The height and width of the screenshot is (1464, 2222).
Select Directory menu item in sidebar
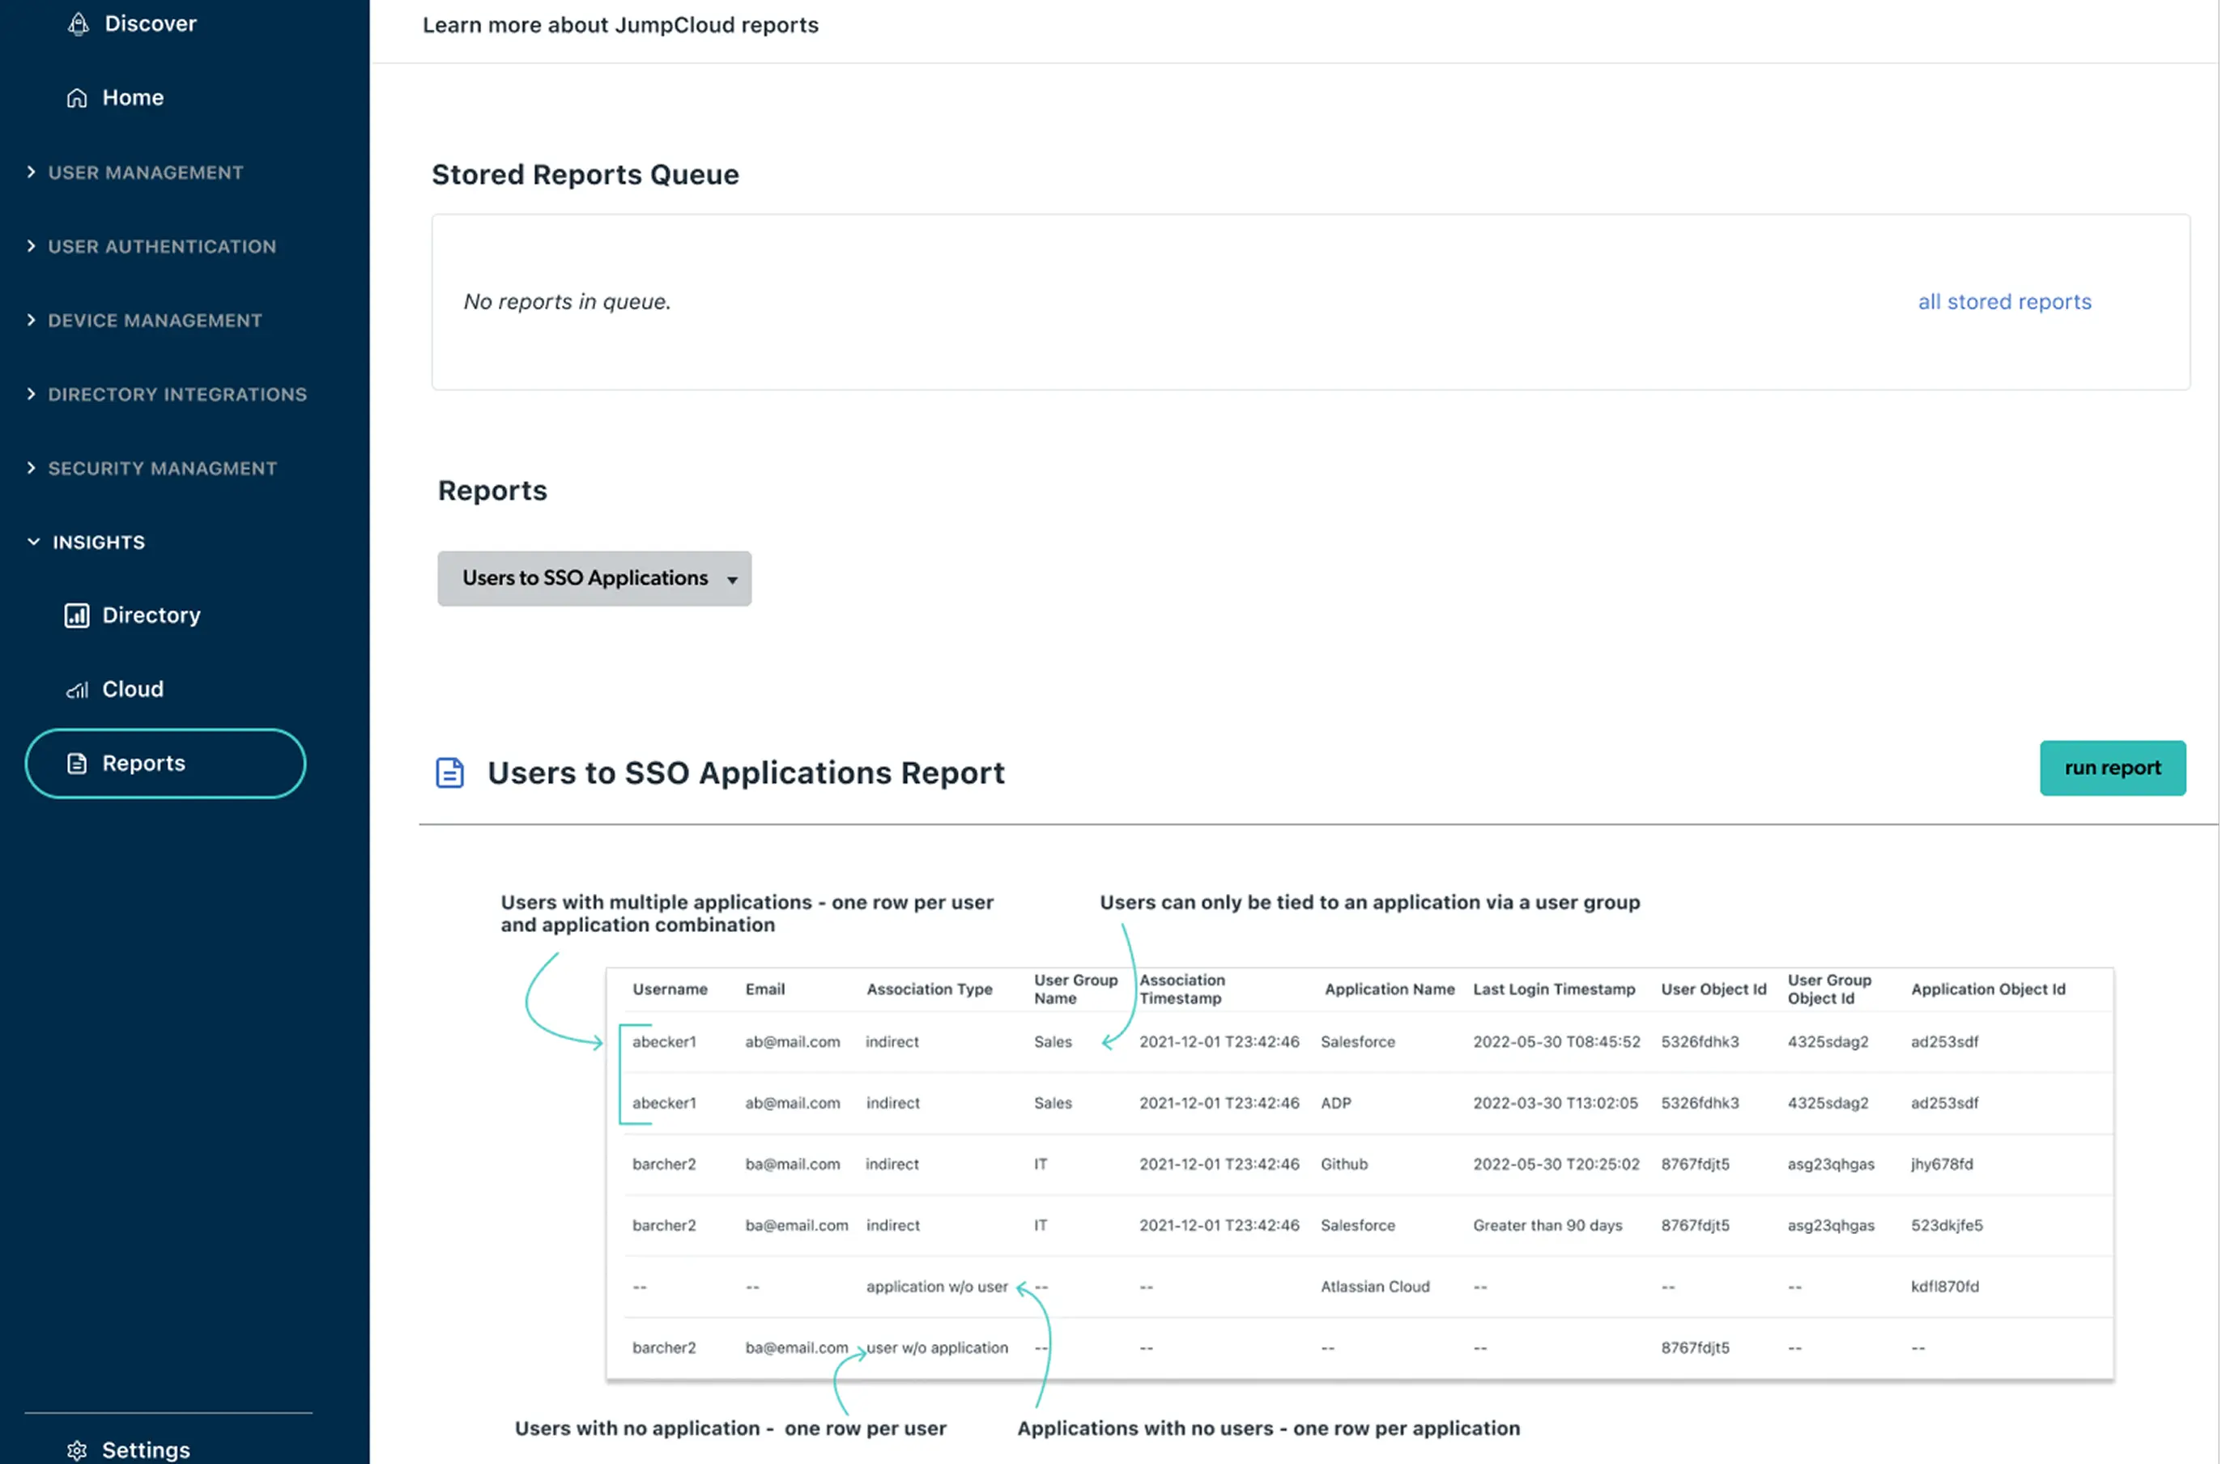tap(151, 615)
